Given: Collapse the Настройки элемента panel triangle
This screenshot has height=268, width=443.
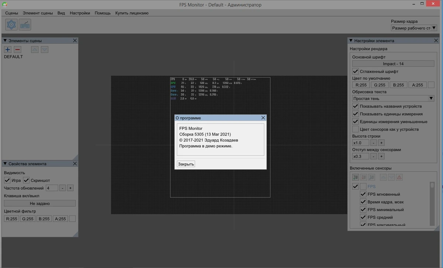Looking at the screenshot, I should click(351, 41).
